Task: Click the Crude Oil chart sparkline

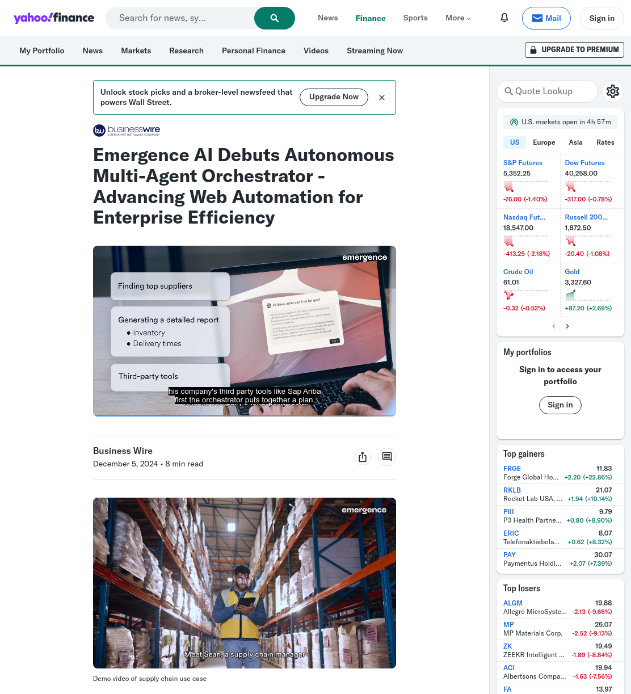Action: [526, 295]
